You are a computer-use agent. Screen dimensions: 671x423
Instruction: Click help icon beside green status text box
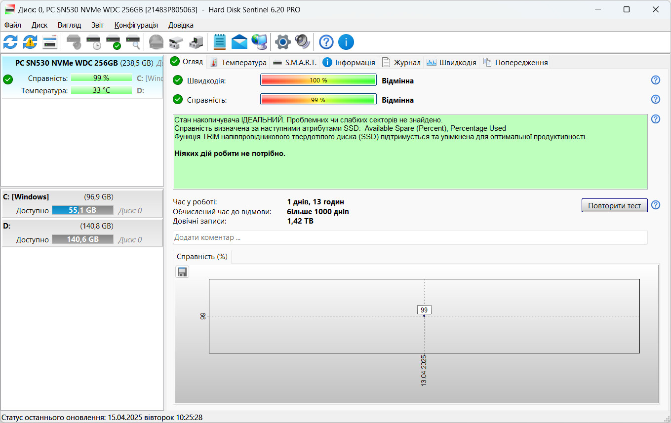pos(656,119)
